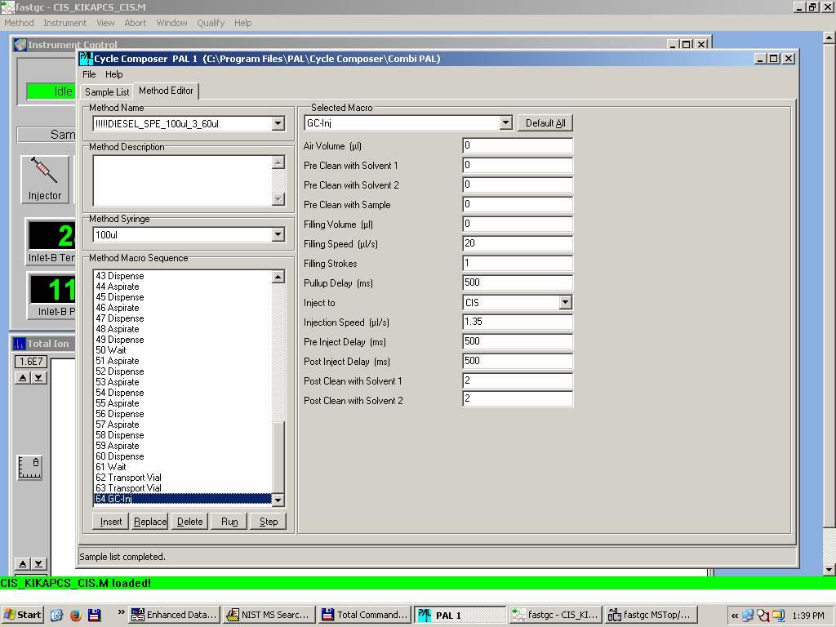Image resolution: width=836 pixels, height=627 pixels.
Task: Click the Pre Inject Delay input field
Action: pyautogui.click(x=518, y=342)
